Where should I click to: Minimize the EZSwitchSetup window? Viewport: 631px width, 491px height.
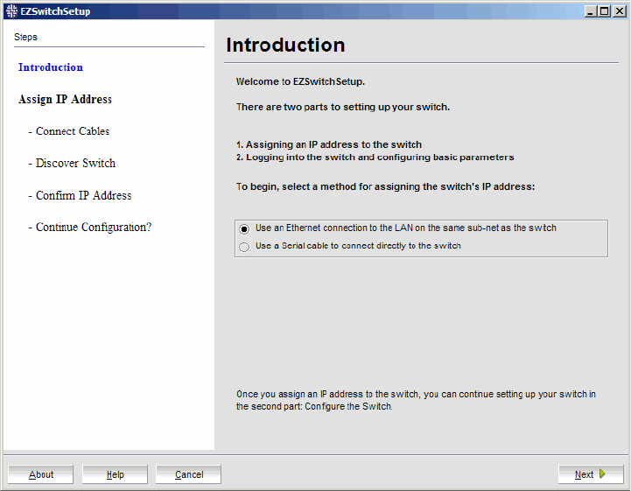[591, 11]
